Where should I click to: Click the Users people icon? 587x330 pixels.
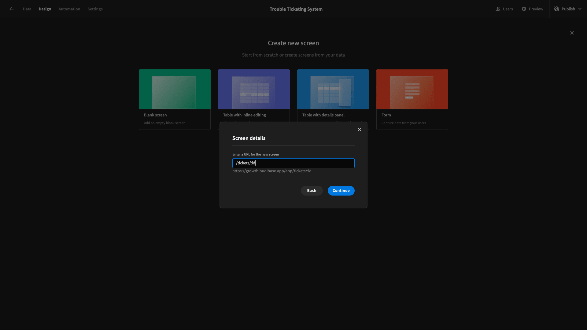[498, 9]
